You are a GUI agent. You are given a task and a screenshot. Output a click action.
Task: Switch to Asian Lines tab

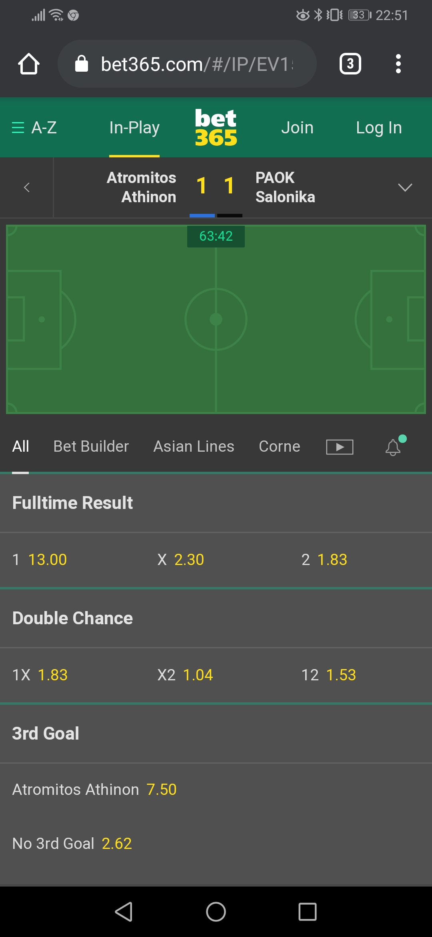point(194,446)
